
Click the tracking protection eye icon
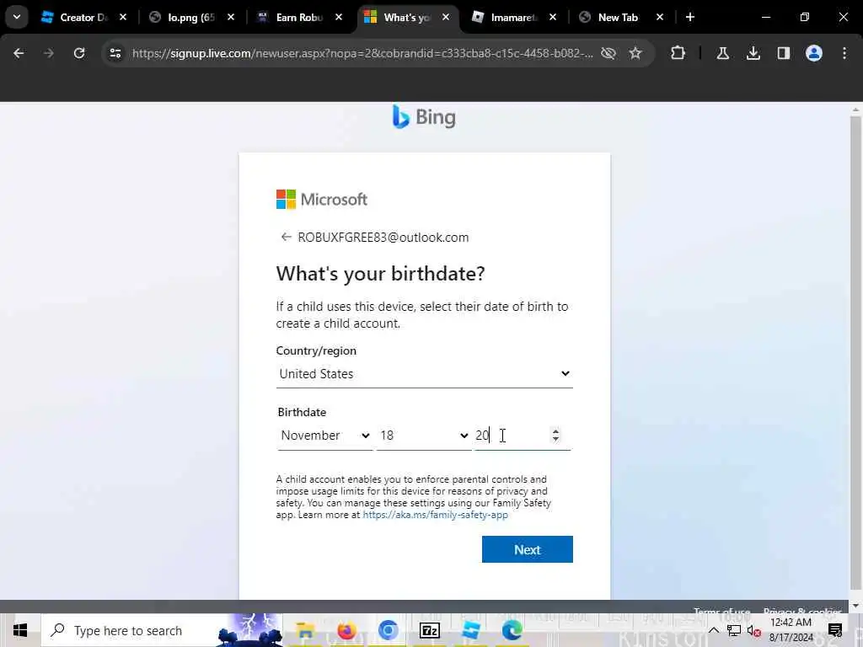(x=608, y=53)
